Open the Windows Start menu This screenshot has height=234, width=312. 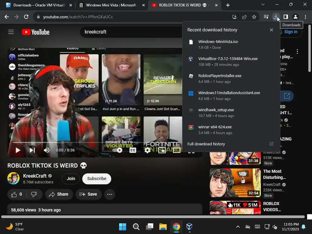coord(122,227)
